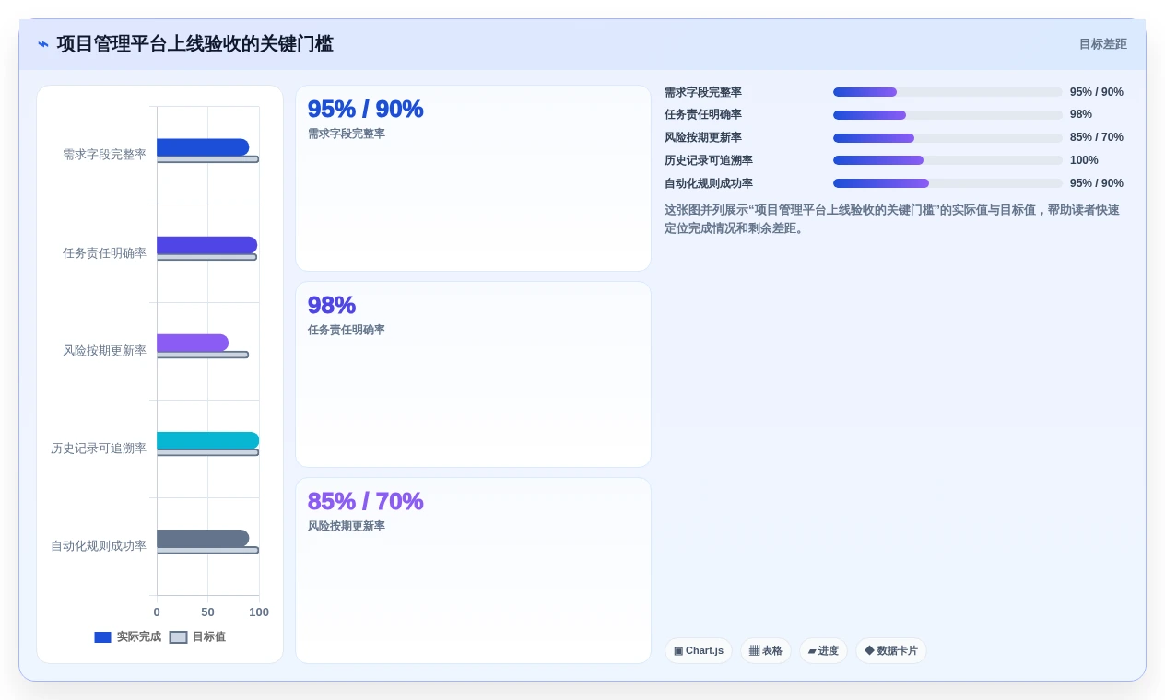The width and height of the screenshot is (1165, 700).
Task: Open the 85% / 70% 风险按期更新率 card
Action: coord(473,571)
